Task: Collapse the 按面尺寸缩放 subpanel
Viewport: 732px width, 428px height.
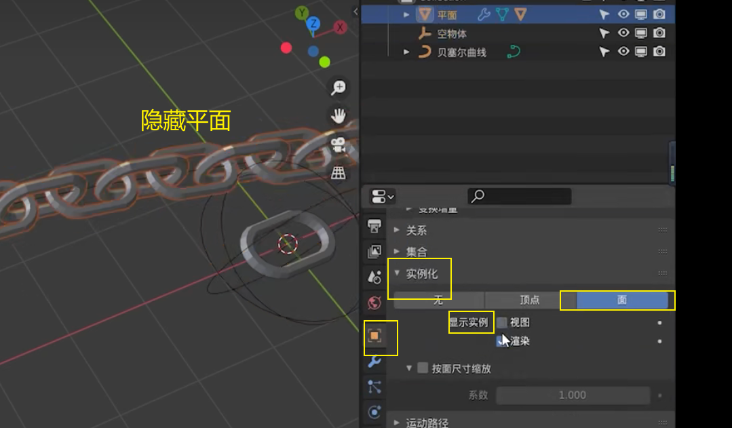Action: pos(409,368)
